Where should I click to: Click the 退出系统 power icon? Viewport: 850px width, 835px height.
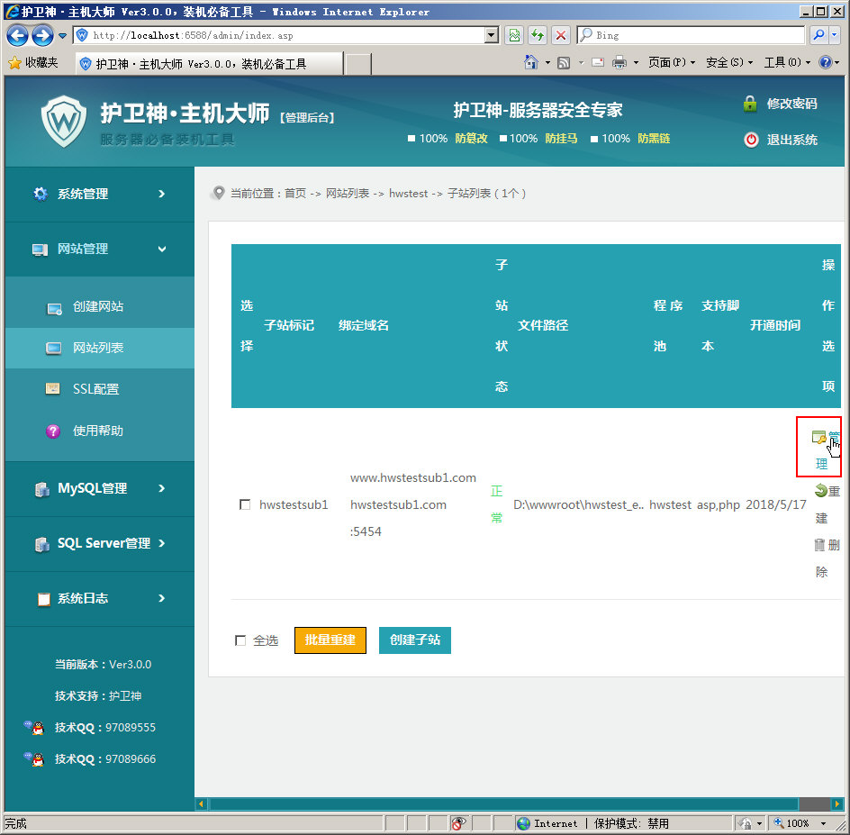pyautogui.click(x=751, y=140)
